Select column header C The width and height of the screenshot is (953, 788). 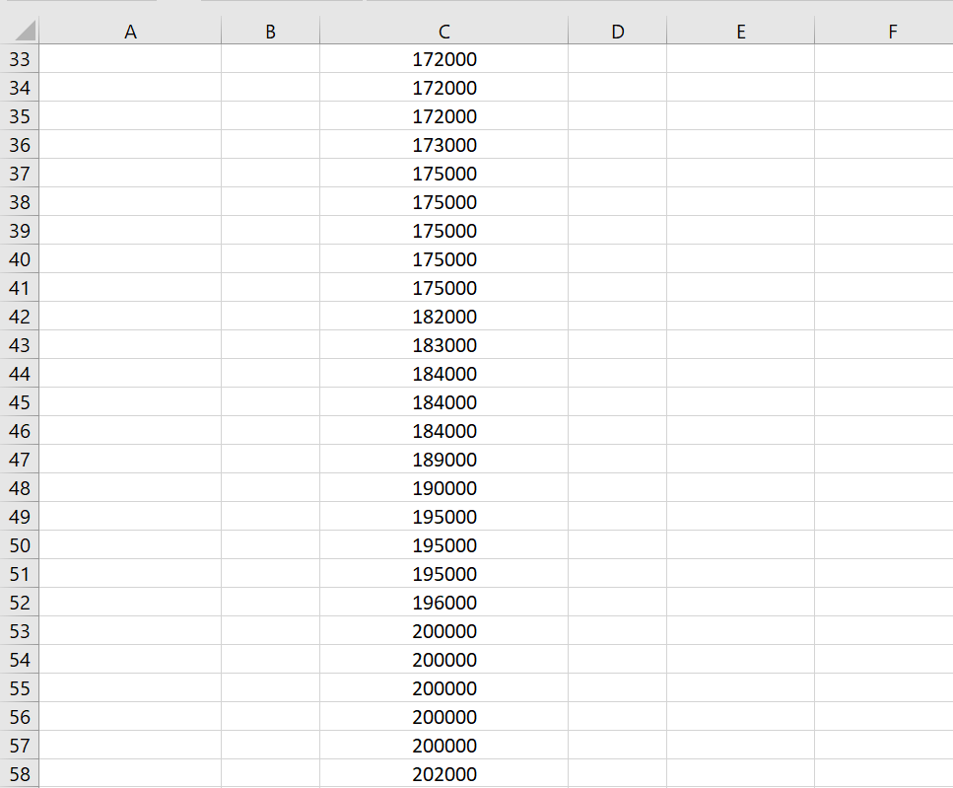(443, 31)
